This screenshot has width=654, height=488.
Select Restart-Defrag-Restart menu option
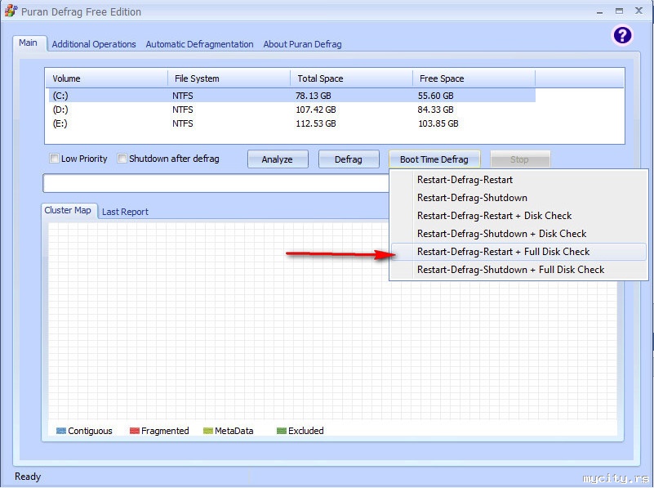pyautogui.click(x=465, y=180)
